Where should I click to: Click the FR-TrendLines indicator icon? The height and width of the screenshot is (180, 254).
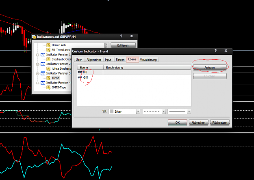48,50
